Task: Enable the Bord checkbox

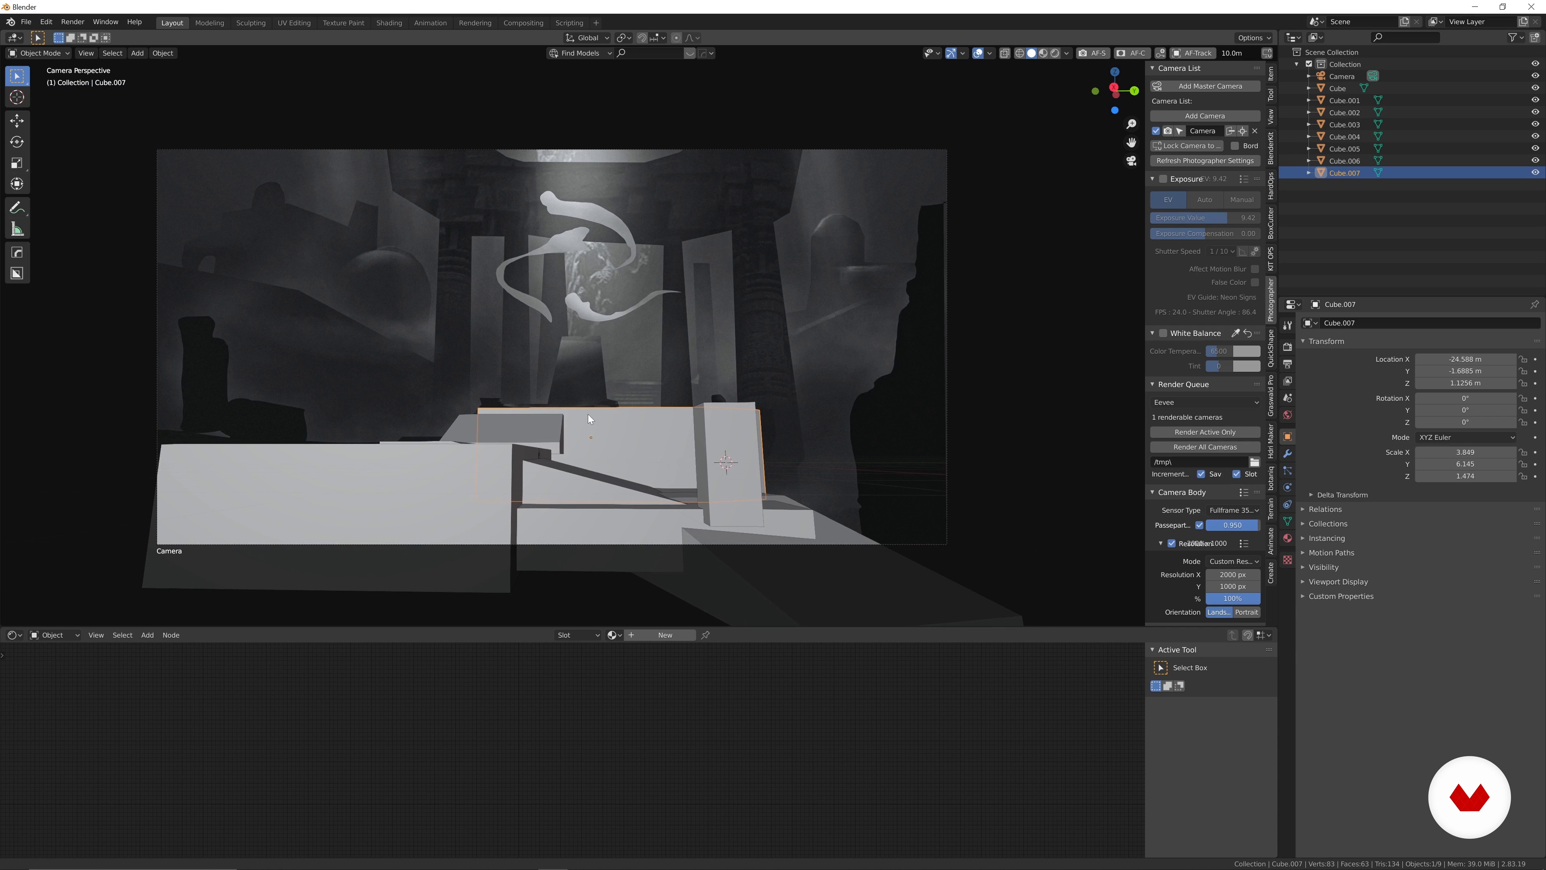Action: 1234,146
